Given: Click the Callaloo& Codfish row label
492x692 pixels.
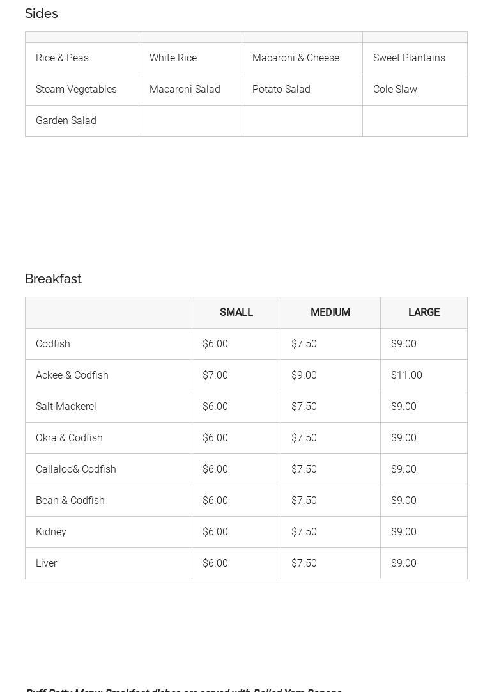Looking at the screenshot, I should point(76,469).
